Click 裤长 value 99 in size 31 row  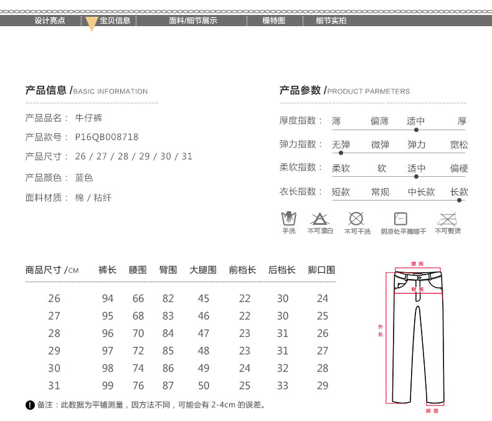click(x=108, y=386)
